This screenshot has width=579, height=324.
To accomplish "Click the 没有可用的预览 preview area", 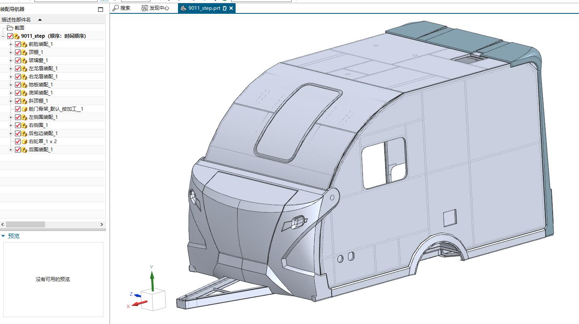I will click(53, 279).
